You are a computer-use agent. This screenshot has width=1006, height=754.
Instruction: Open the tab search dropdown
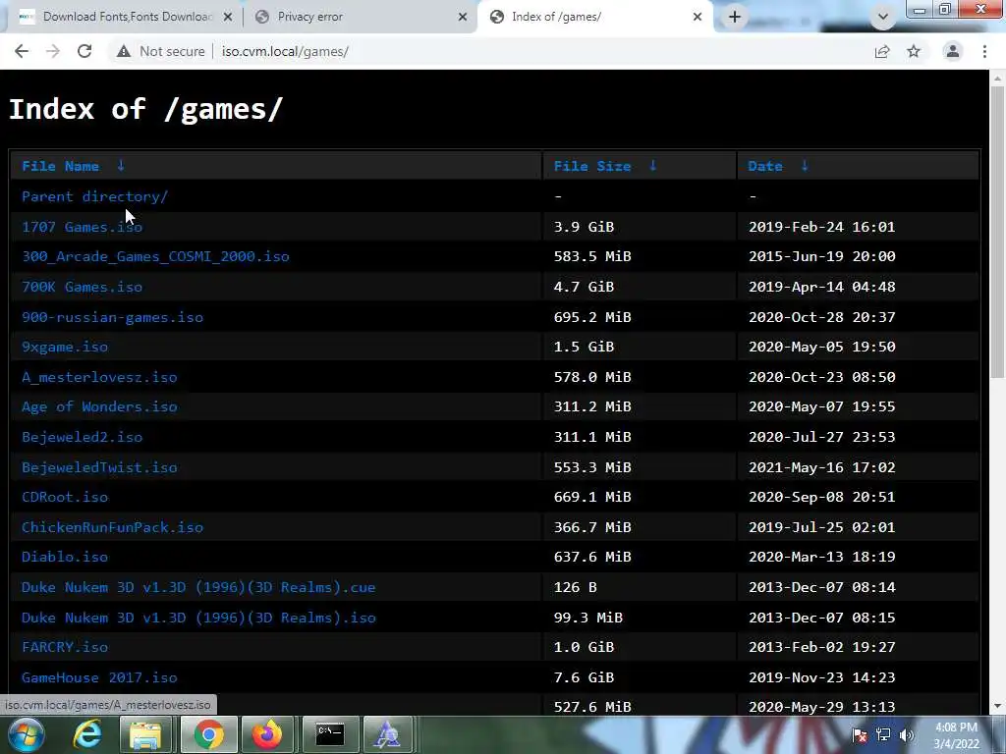tap(883, 17)
